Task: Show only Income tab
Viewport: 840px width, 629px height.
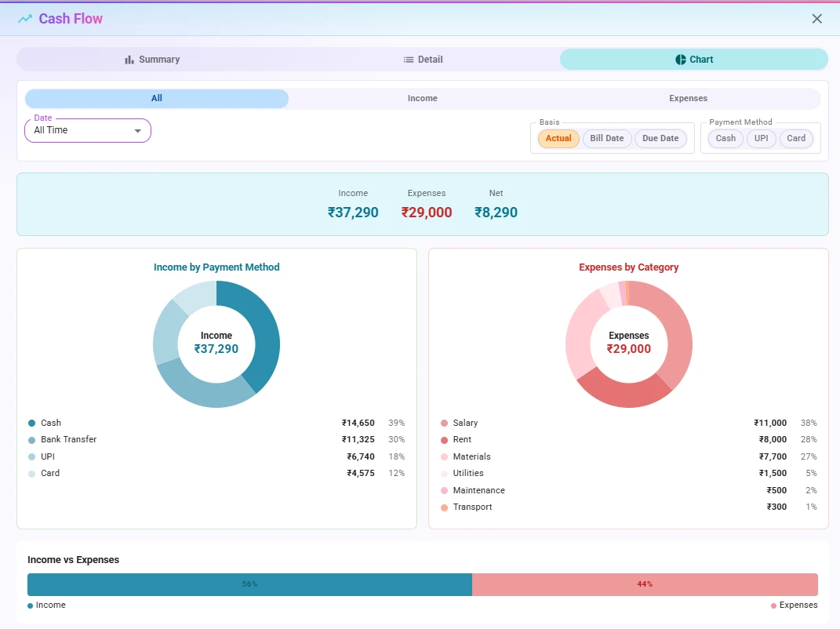Action: click(422, 98)
